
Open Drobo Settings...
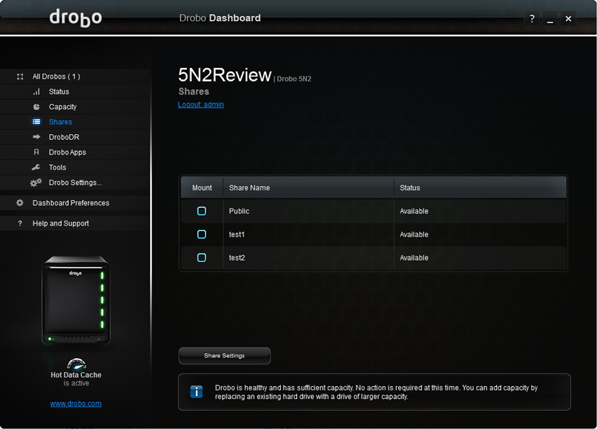pos(75,183)
